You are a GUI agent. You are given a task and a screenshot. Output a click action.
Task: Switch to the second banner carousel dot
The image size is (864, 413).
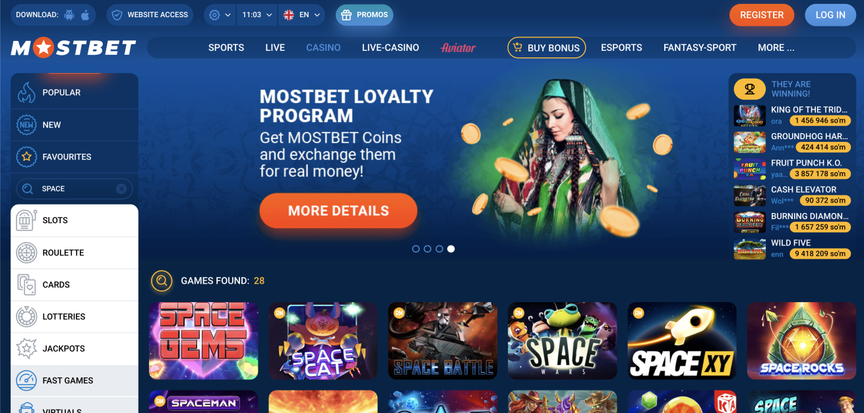click(x=427, y=249)
